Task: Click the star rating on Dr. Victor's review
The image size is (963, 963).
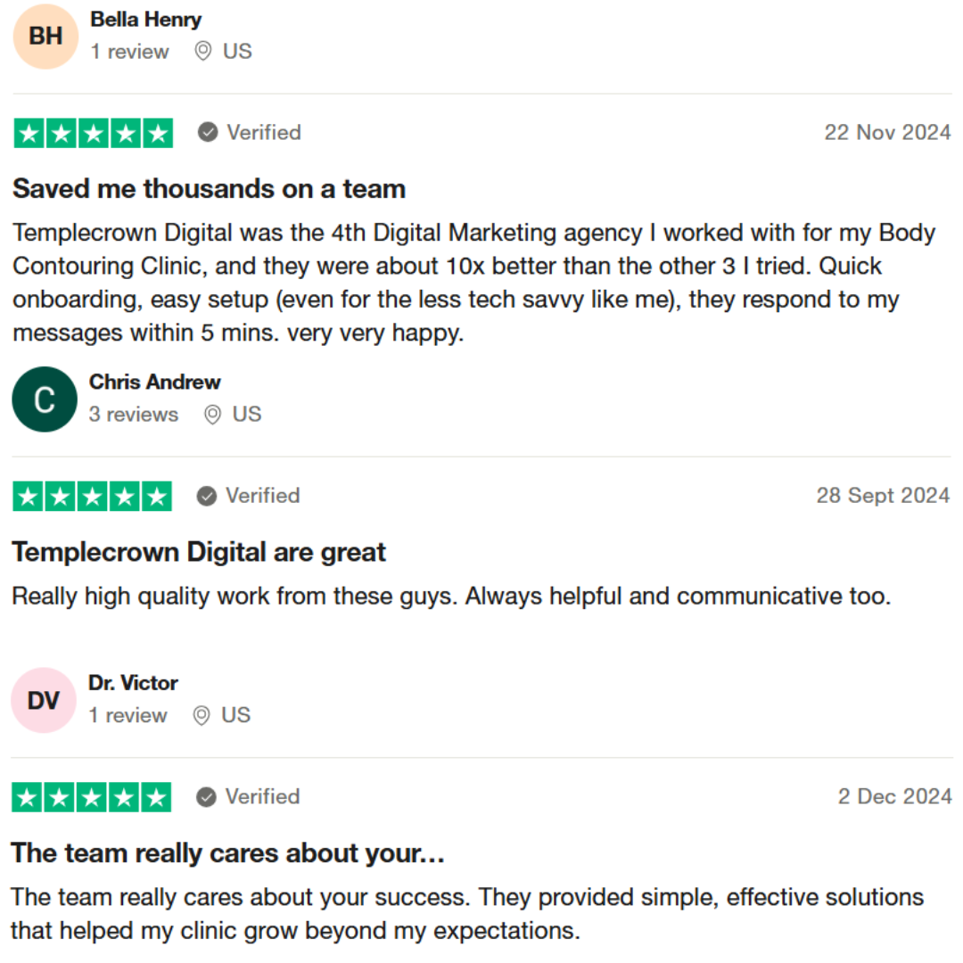Action: [x=91, y=797]
